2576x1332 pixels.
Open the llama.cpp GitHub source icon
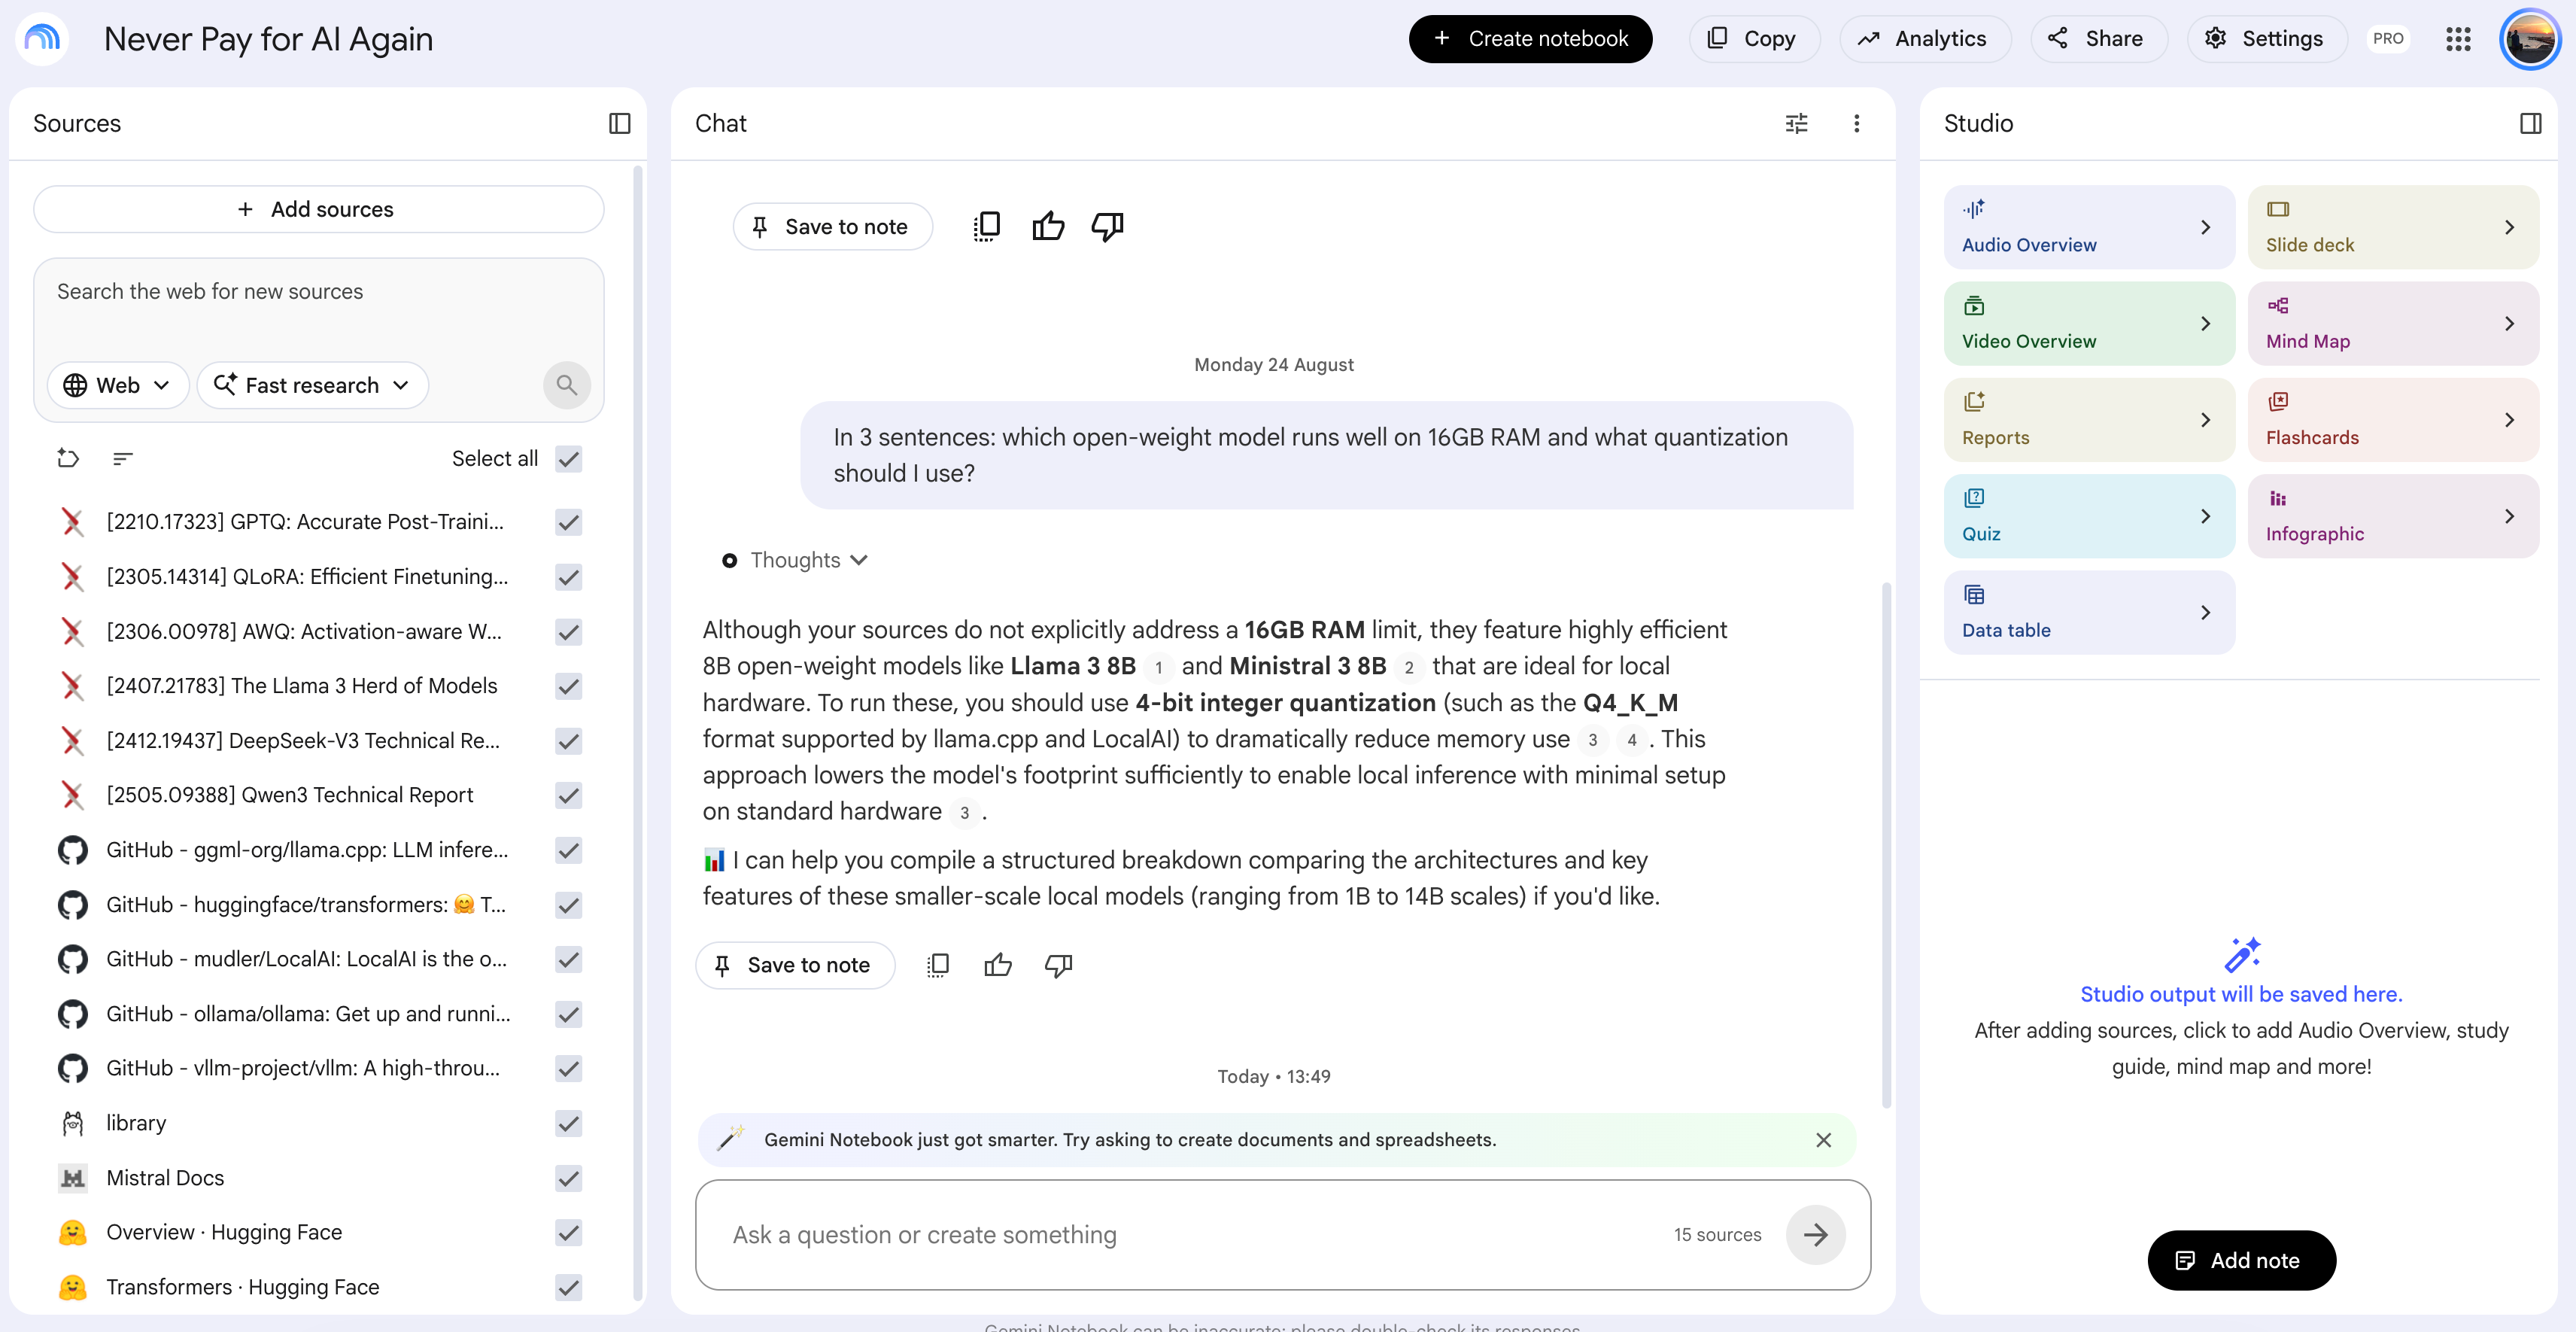point(72,850)
